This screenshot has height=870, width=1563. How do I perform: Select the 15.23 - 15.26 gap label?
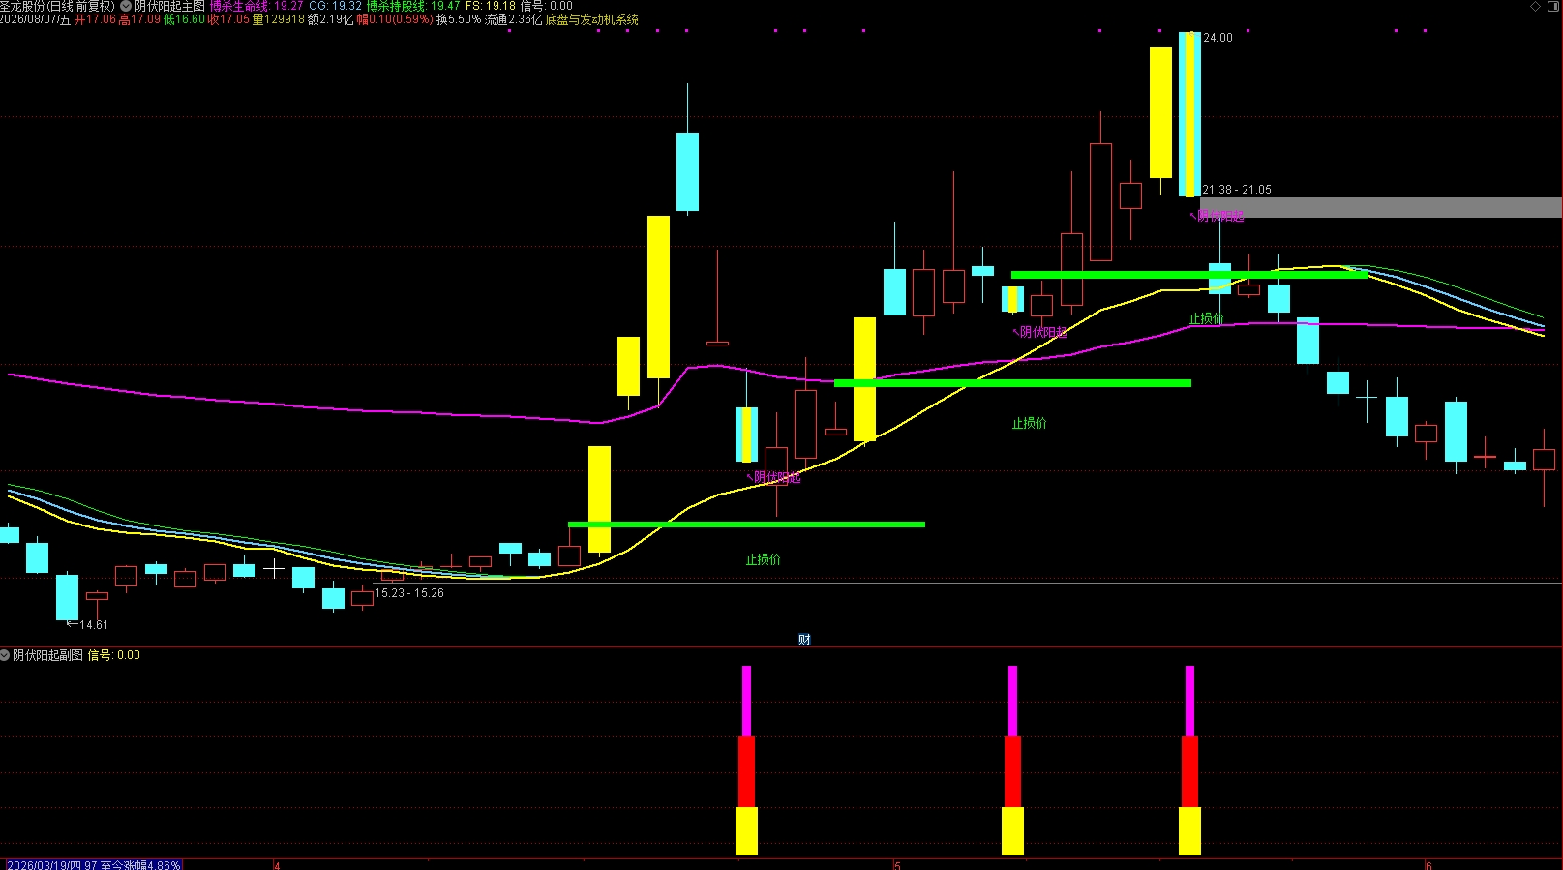[x=409, y=593]
